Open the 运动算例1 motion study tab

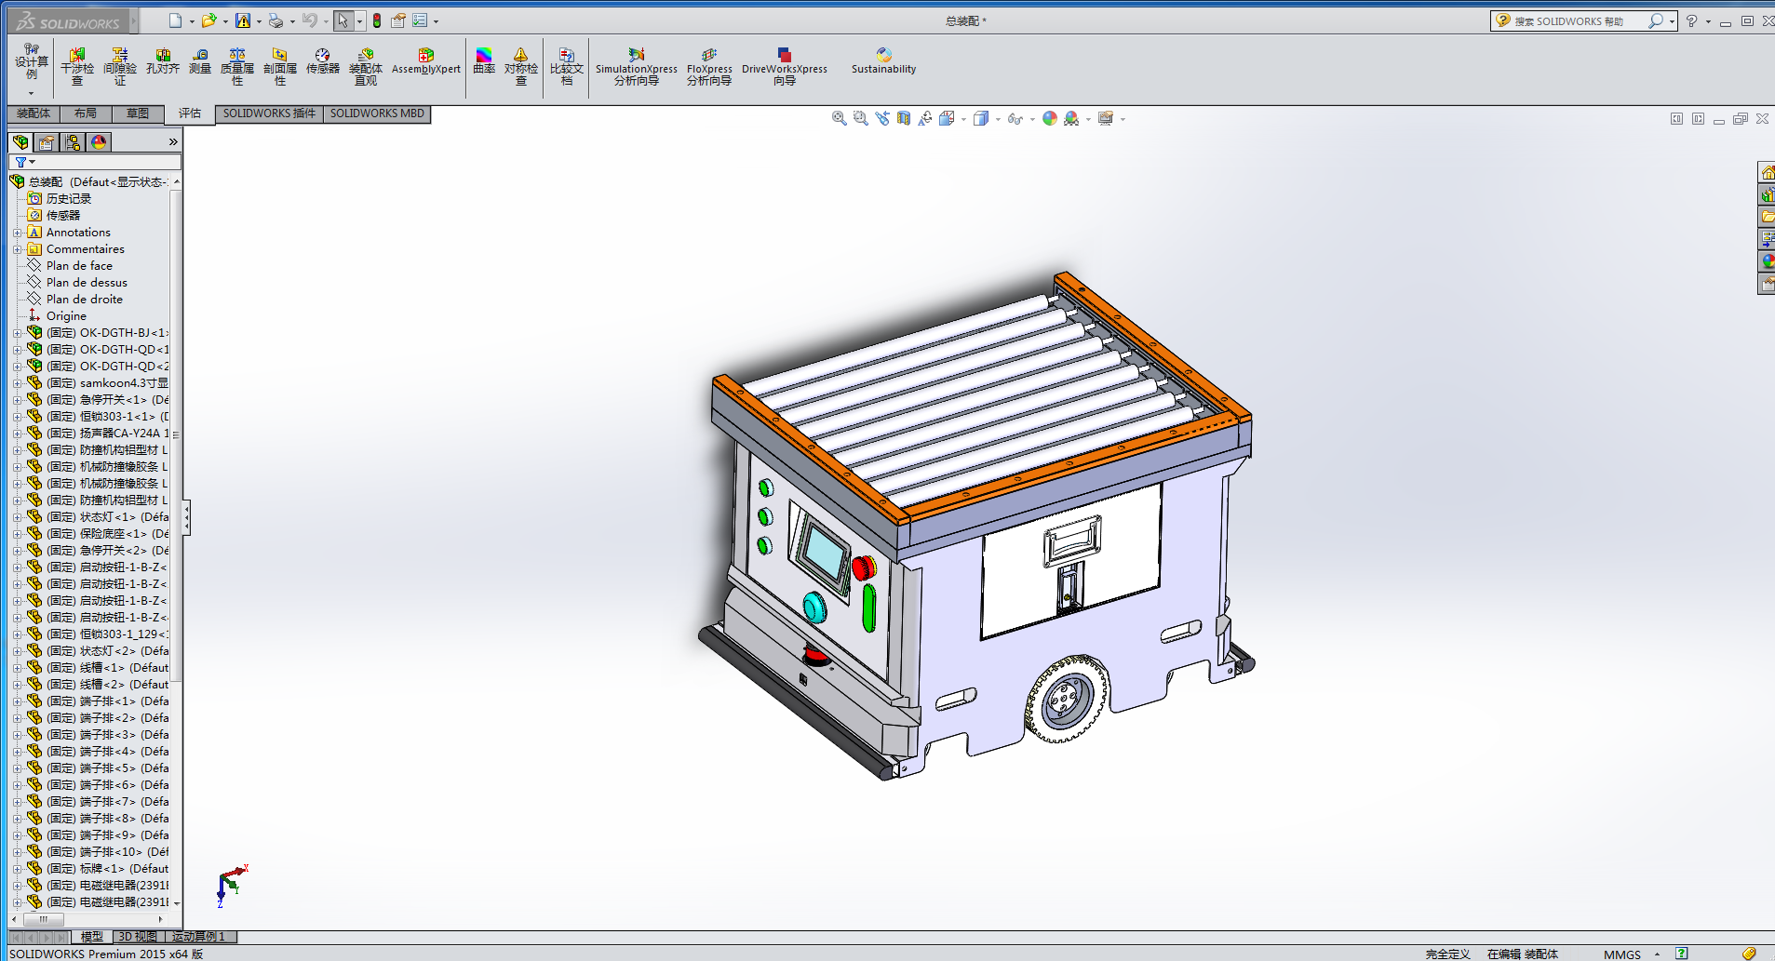tap(198, 937)
